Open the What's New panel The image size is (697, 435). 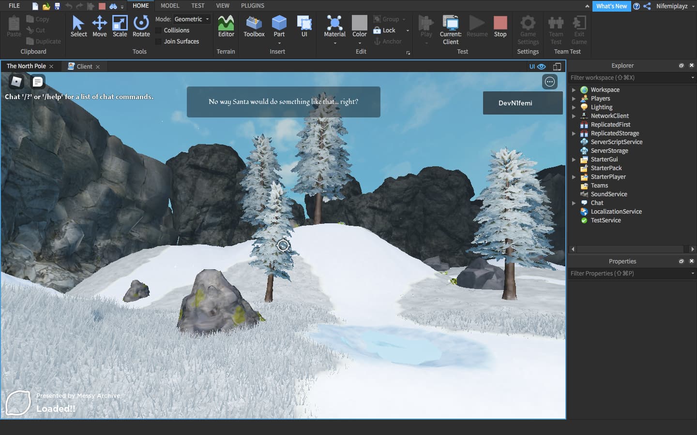[611, 6]
